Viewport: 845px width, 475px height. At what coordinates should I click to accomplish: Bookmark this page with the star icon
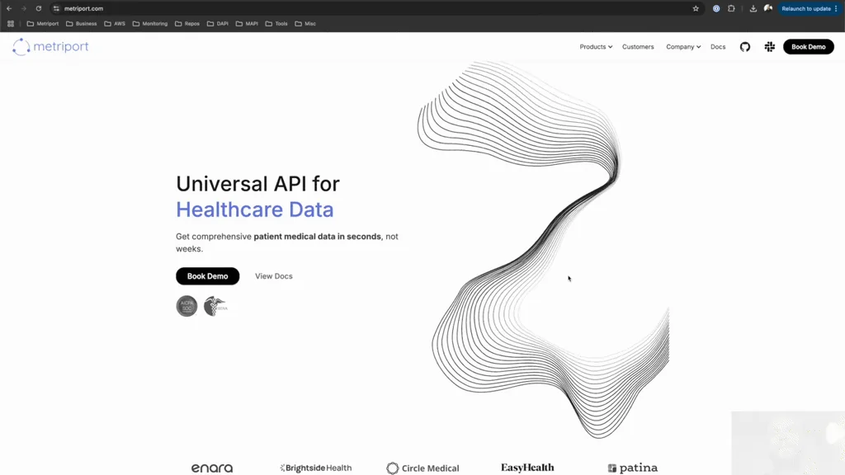pyautogui.click(x=696, y=8)
